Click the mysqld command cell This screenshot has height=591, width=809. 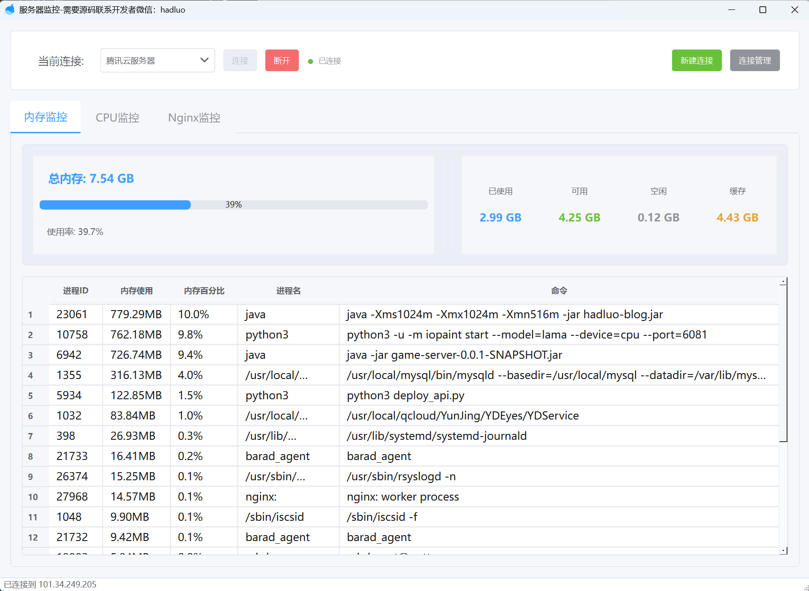(x=559, y=375)
